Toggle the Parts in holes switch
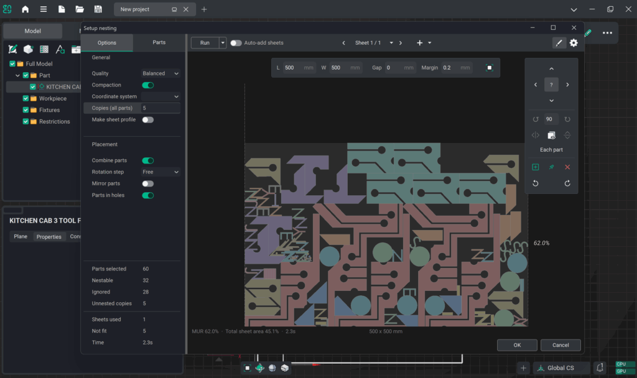 (x=148, y=195)
